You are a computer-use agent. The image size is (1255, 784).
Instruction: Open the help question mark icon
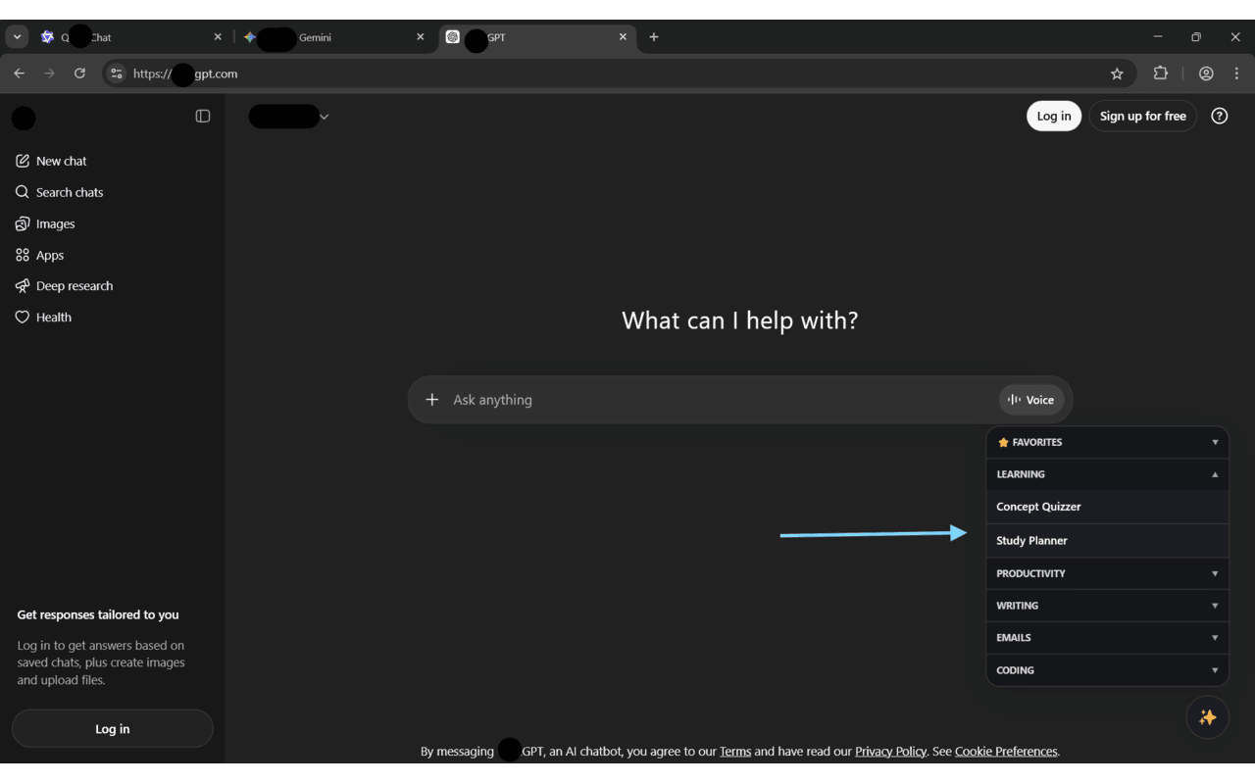pos(1220,116)
